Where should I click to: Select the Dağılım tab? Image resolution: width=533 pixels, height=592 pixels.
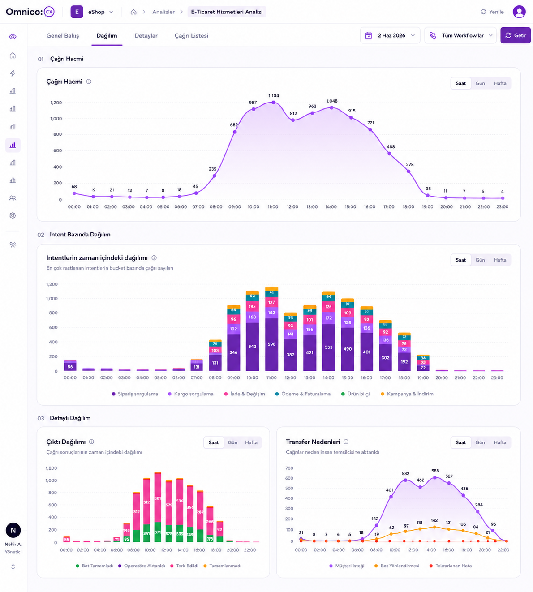tap(107, 36)
